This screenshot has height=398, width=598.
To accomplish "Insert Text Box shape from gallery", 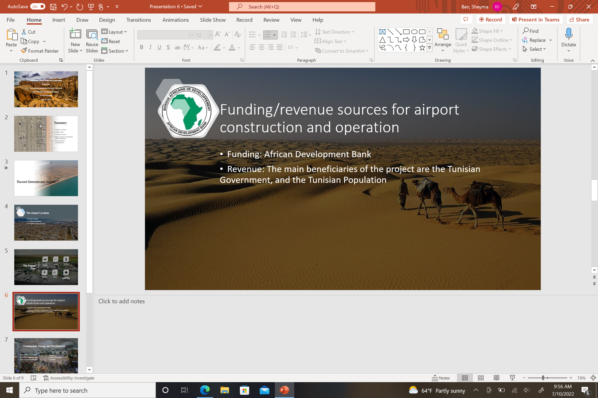I will click(382, 32).
